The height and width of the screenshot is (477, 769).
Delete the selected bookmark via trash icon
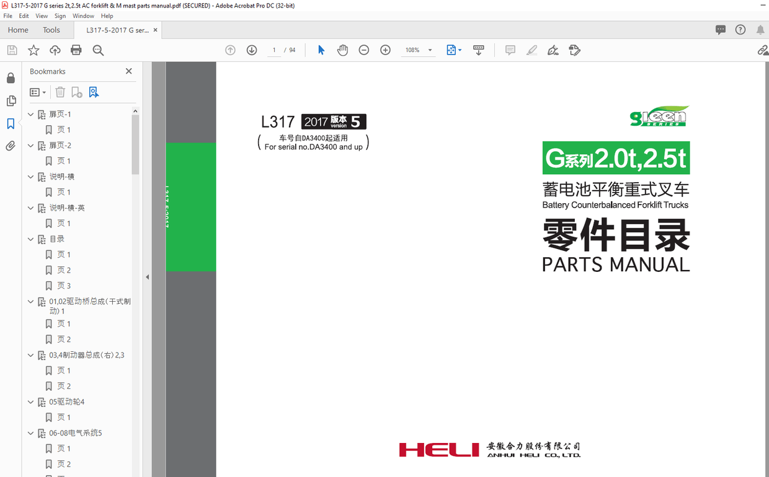coord(60,92)
